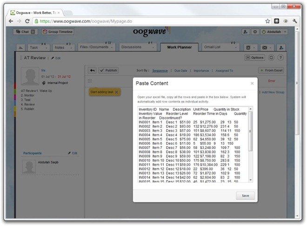Click the eye extension icon
This screenshot has width=307, height=226.
point(286,21)
